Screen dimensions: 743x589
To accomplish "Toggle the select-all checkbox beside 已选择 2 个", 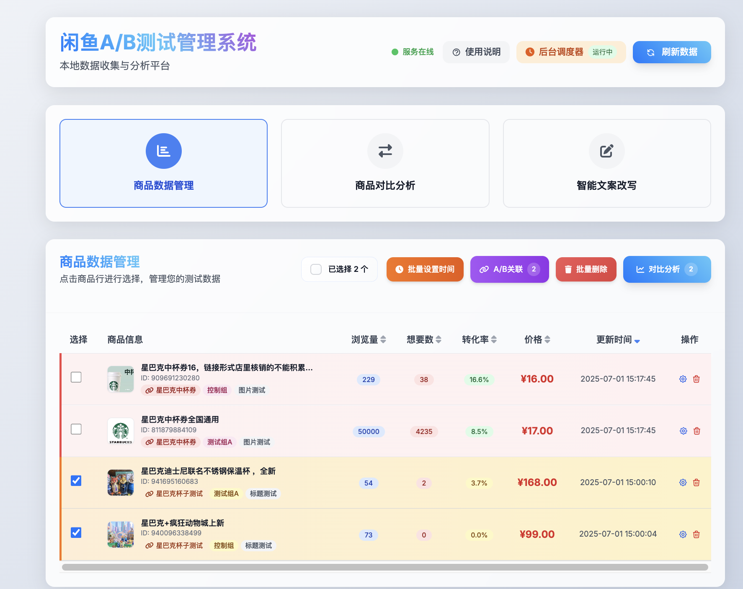I will 316,269.
